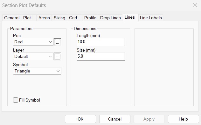Open the Plot tab
Viewport: 201px width, 125px height.
point(29,18)
